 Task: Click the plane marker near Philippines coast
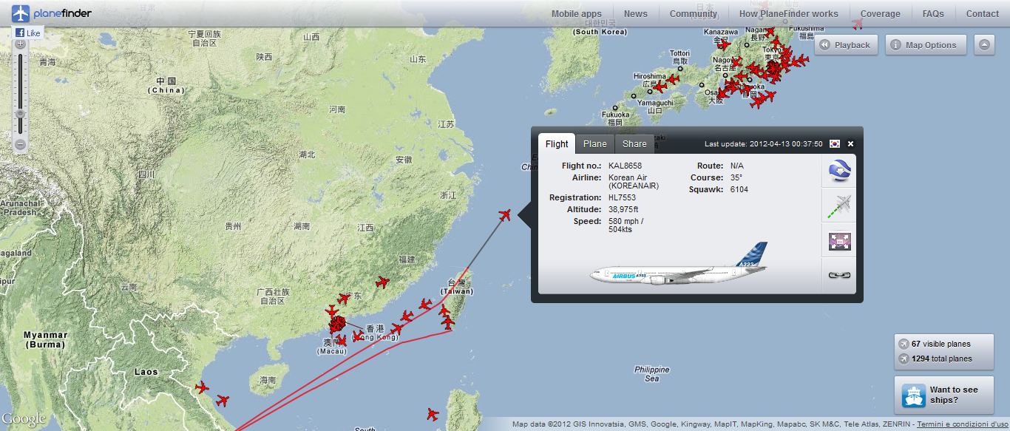click(433, 414)
